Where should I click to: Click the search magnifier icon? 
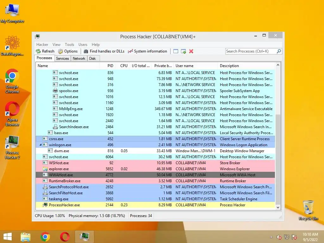click(x=279, y=51)
